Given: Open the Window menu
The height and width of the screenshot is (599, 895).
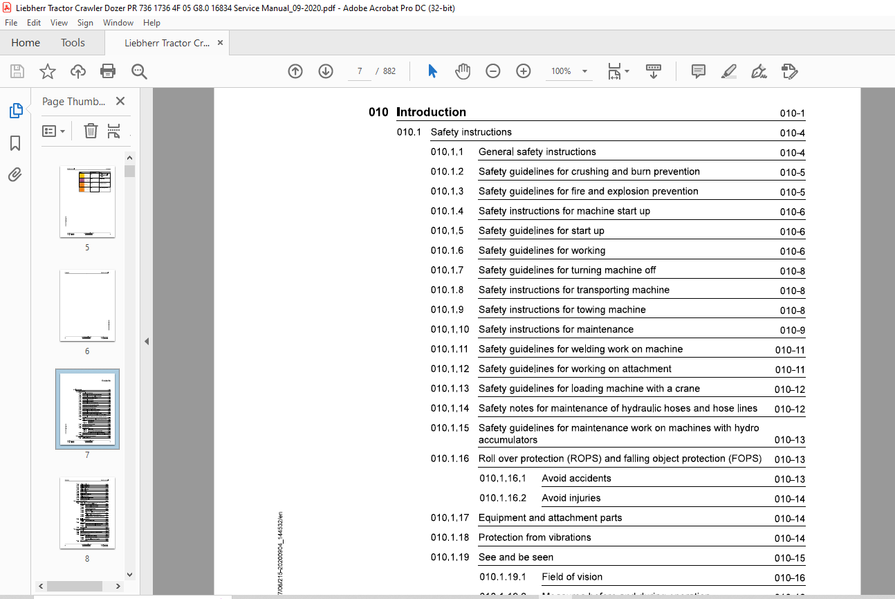Looking at the screenshot, I should click(118, 23).
